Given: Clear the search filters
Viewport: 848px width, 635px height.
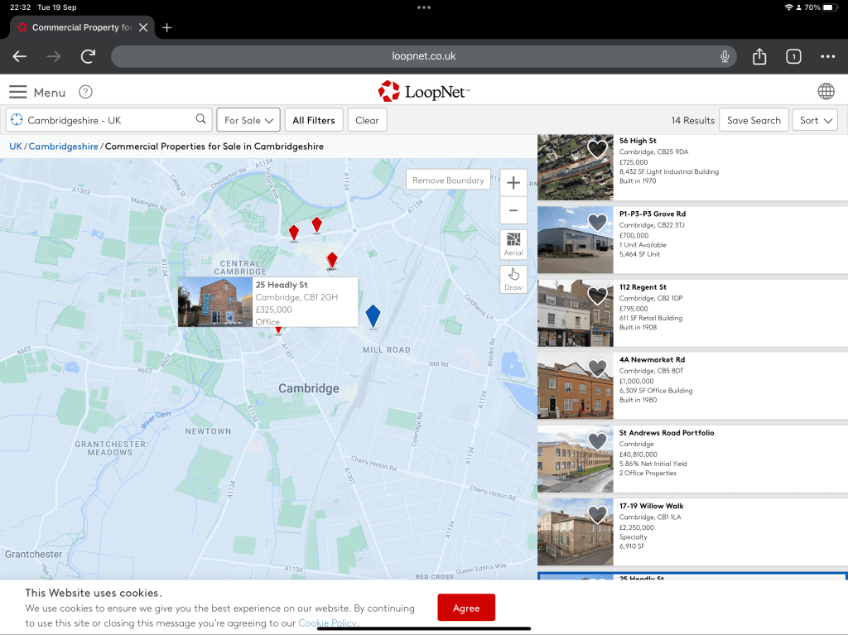Looking at the screenshot, I should coord(367,120).
